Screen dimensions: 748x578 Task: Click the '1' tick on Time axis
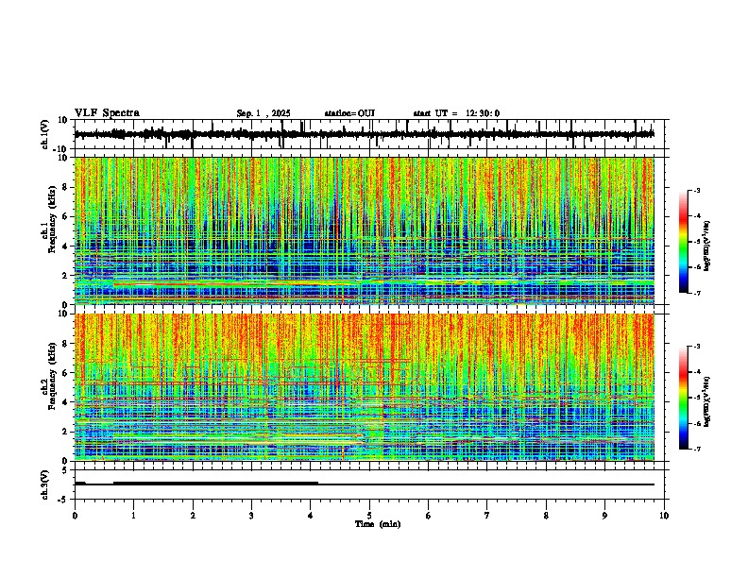tap(133, 516)
